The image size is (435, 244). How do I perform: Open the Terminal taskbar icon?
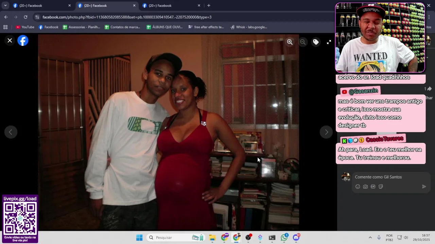coord(272,238)
